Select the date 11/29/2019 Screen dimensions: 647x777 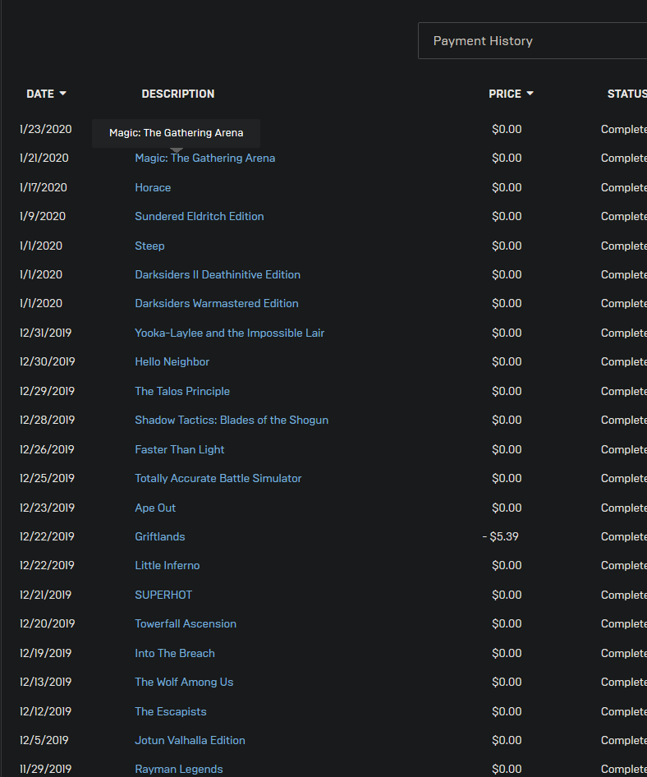(x=46, y=769)
